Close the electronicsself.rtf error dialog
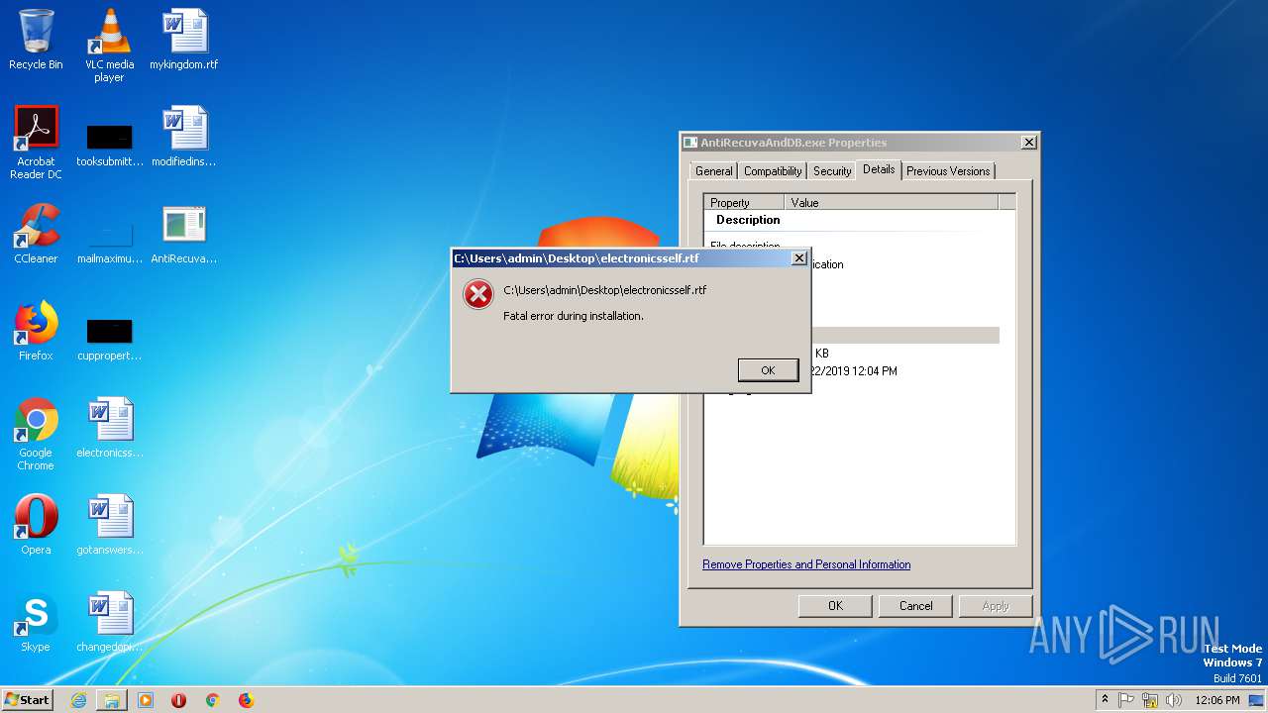Image resolution: width=1268 pixels, height=713 pixels. 799,258
